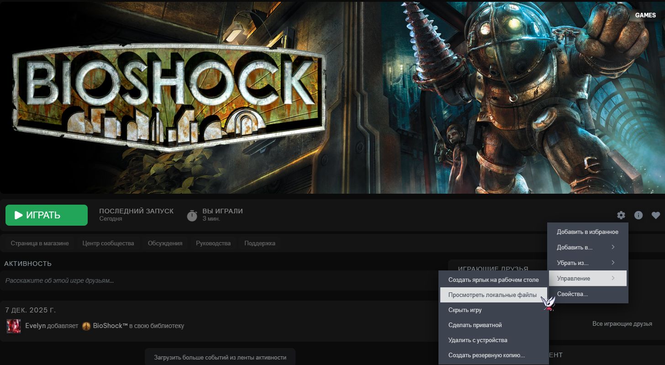
Task: Open the Управление submenu
Action: 587,278
